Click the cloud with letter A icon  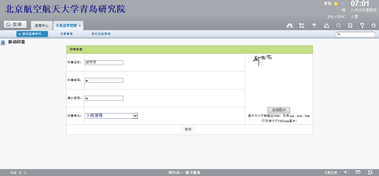coord(290,26)
